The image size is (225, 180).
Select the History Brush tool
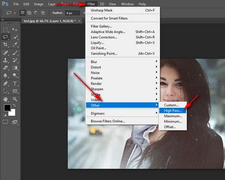click(x=15, y=60)
